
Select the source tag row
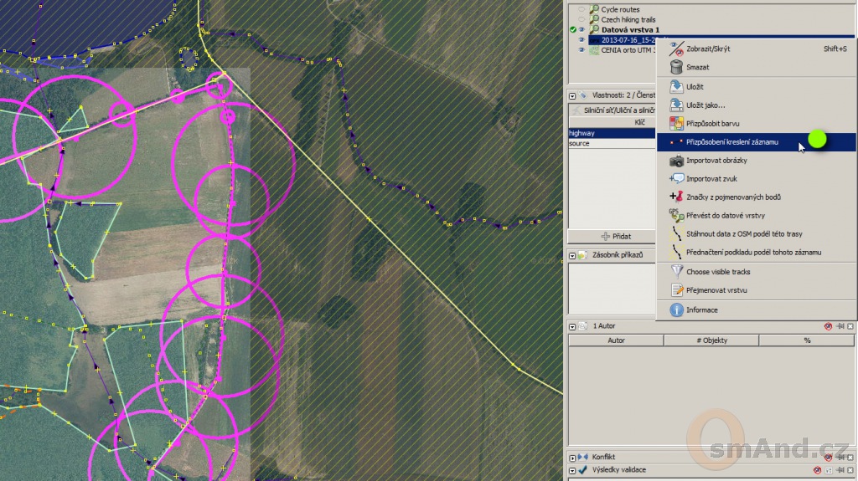[612, 143]
